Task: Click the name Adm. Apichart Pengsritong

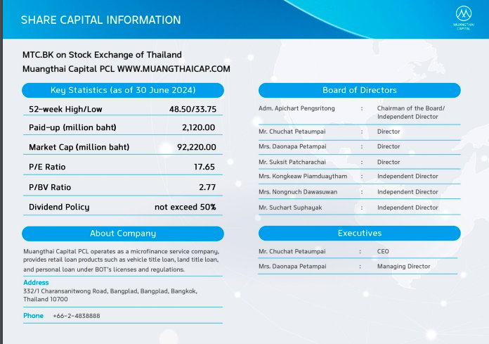Action: pyautogui.click(x=296, y=108)
